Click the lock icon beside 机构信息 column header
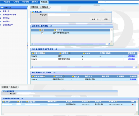The width and height of the screenshot is (139, 116). pyautogui.click(x=55, y=30)
